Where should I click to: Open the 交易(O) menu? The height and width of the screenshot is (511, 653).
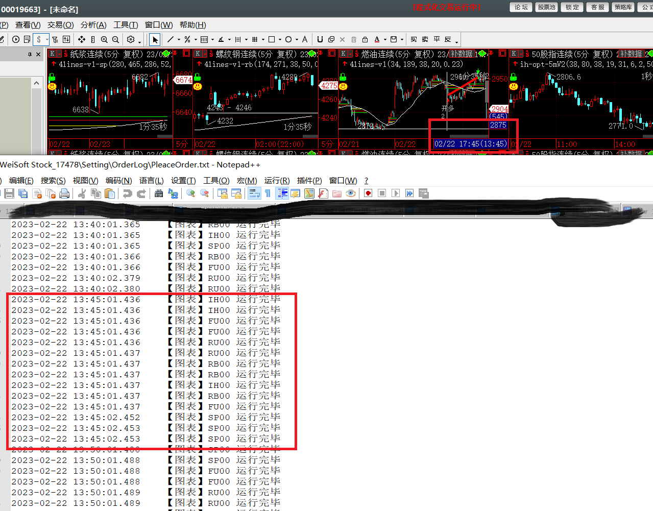[61, 25]
